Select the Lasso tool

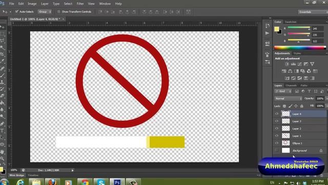pyautogui.click(x=2, y=41)
